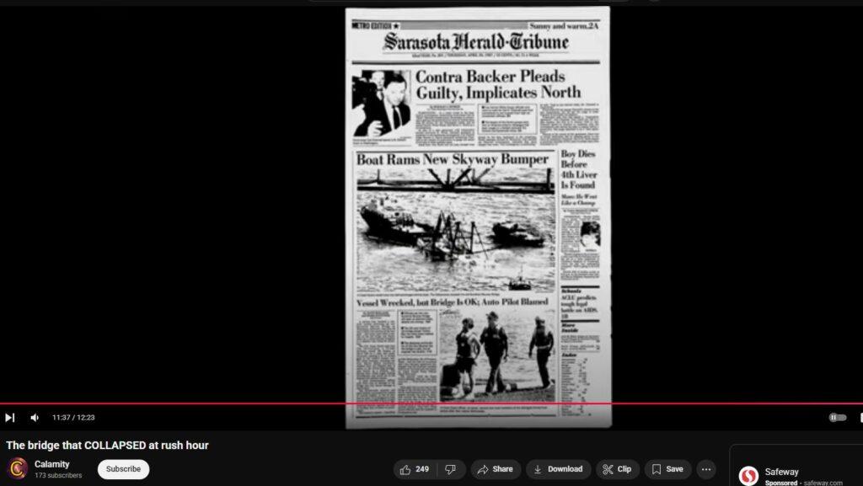Dislike the video with thumbs-down icon
This screenshot has height=486, width=863.
pyautogui.click(x=451, y=469)
